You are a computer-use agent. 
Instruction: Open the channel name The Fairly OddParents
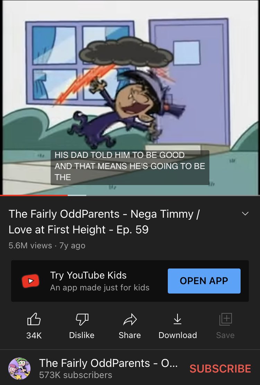point(109,363)
